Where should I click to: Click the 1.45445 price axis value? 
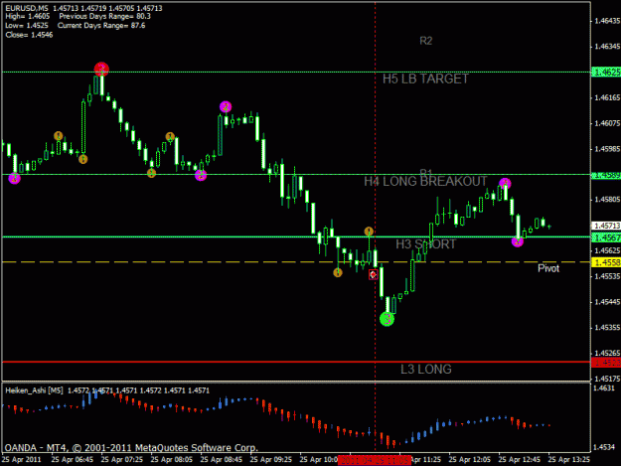[607, 302]
